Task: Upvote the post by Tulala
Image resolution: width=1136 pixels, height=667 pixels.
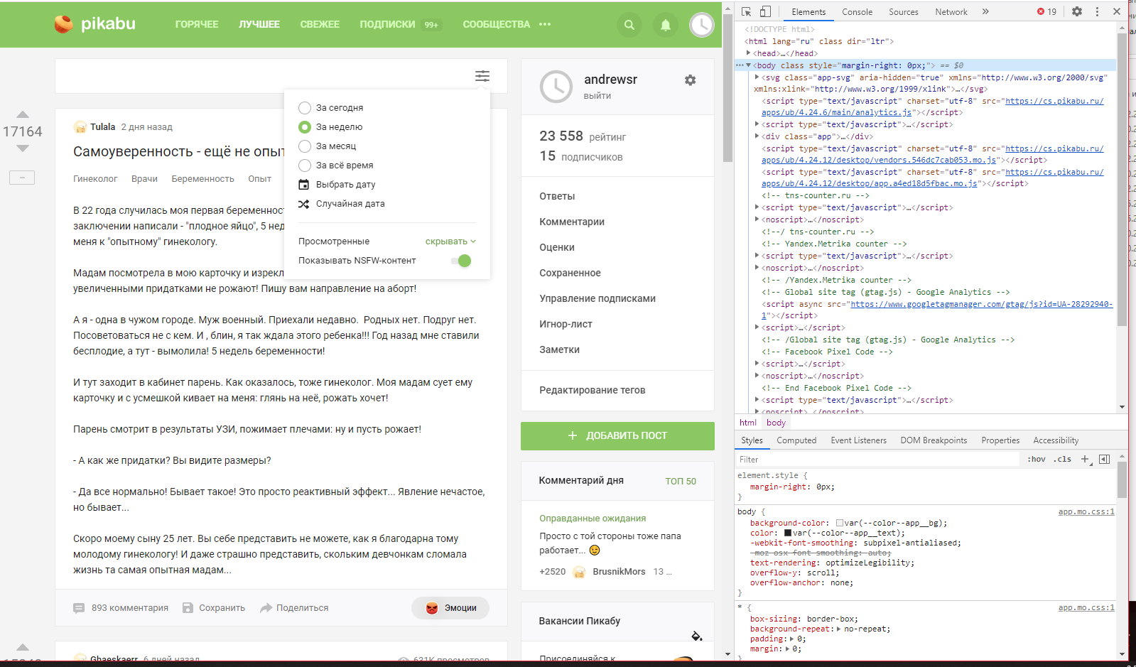Action: 23,114
